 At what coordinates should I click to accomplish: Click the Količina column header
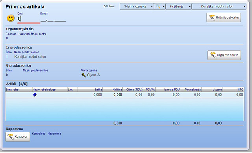pos(113,90)
